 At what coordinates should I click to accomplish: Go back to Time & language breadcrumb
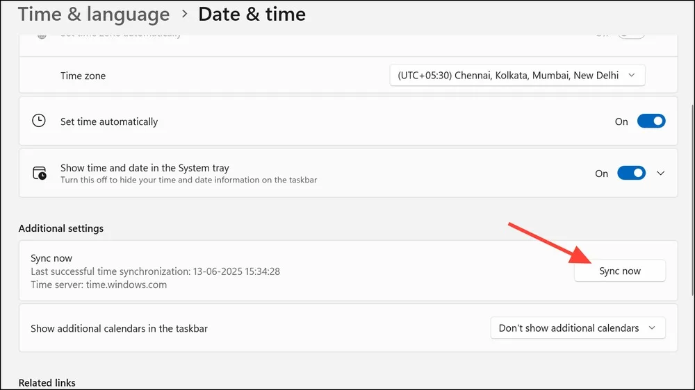[x=94, y=14]
